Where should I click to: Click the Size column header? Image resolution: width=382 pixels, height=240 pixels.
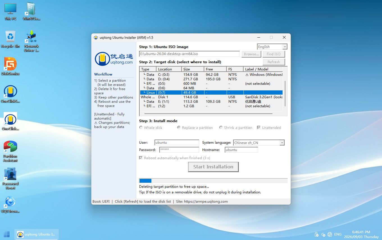[193, 69]
